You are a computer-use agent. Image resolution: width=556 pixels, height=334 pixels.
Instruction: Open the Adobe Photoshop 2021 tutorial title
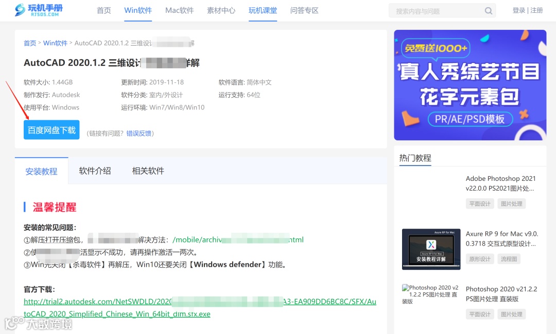(501, 183)
